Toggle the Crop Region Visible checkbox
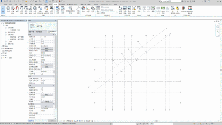222x125 pixels. [42, 90]
